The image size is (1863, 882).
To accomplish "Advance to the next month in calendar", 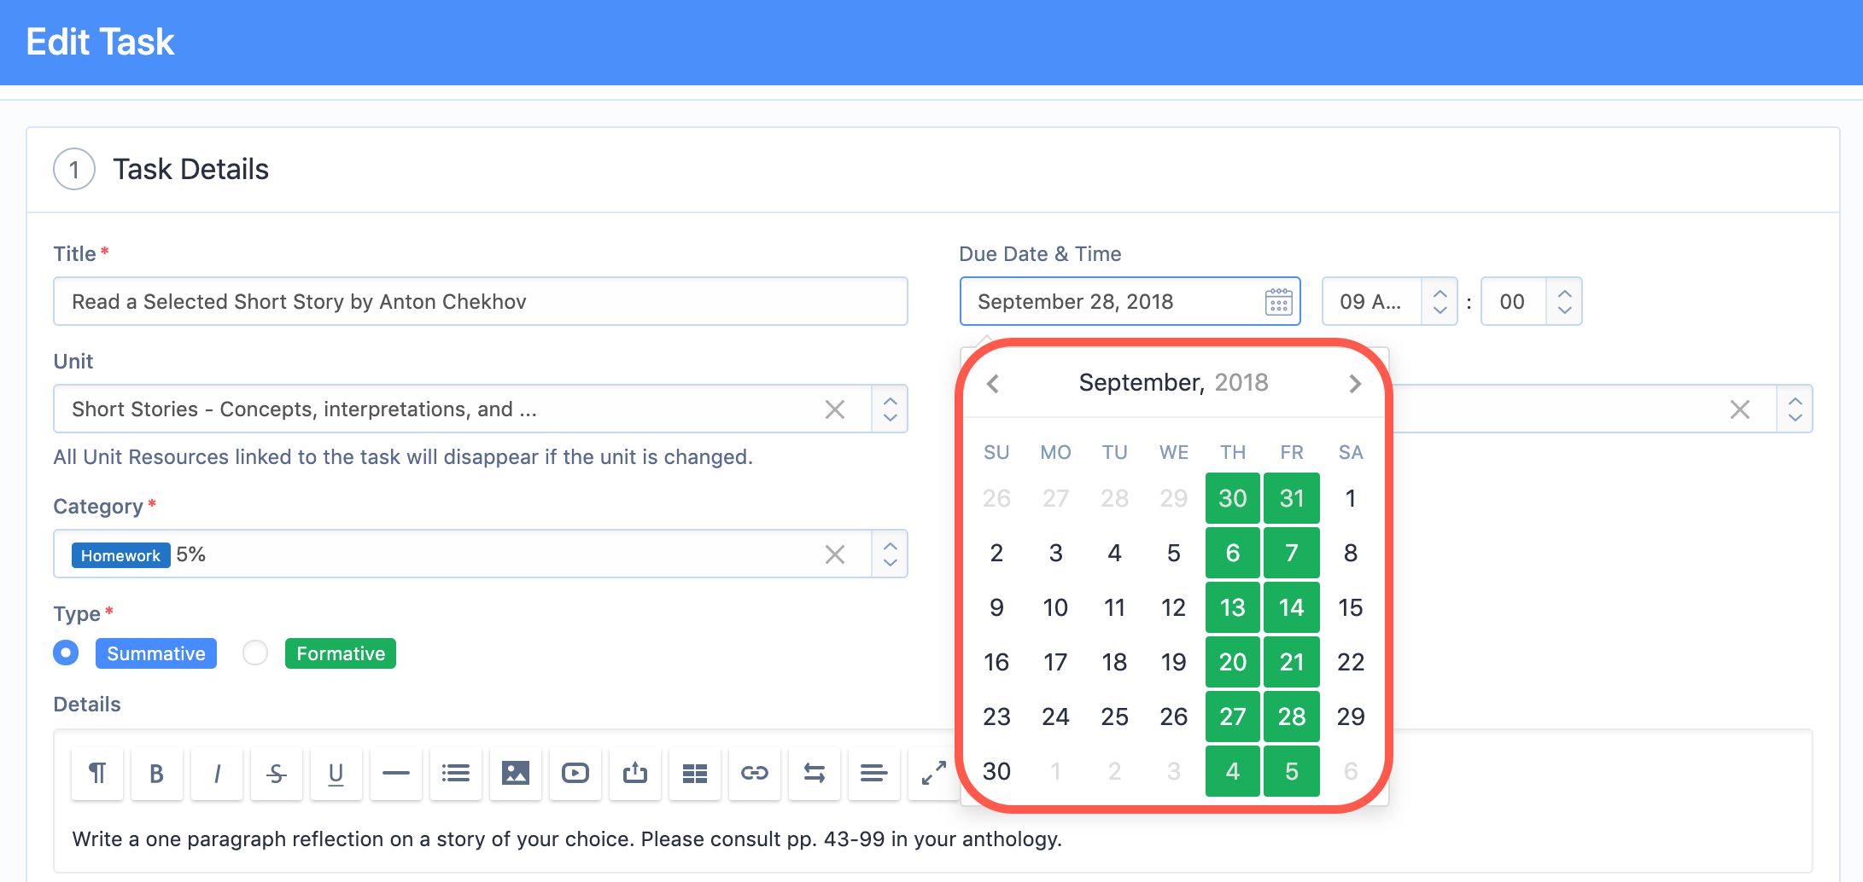I will (x=1355, y=384).
